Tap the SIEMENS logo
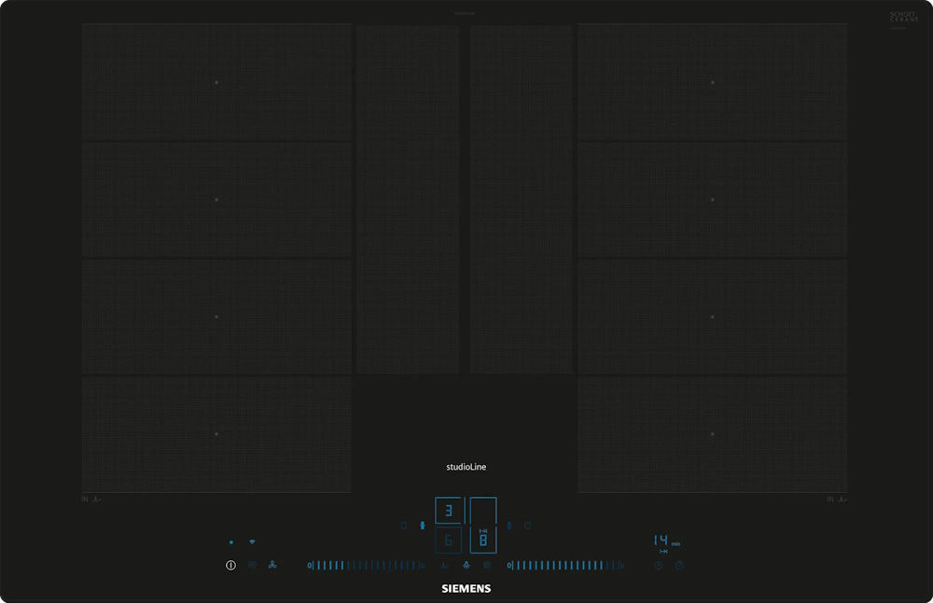This screenshot has height=603, width=933. 466,589
